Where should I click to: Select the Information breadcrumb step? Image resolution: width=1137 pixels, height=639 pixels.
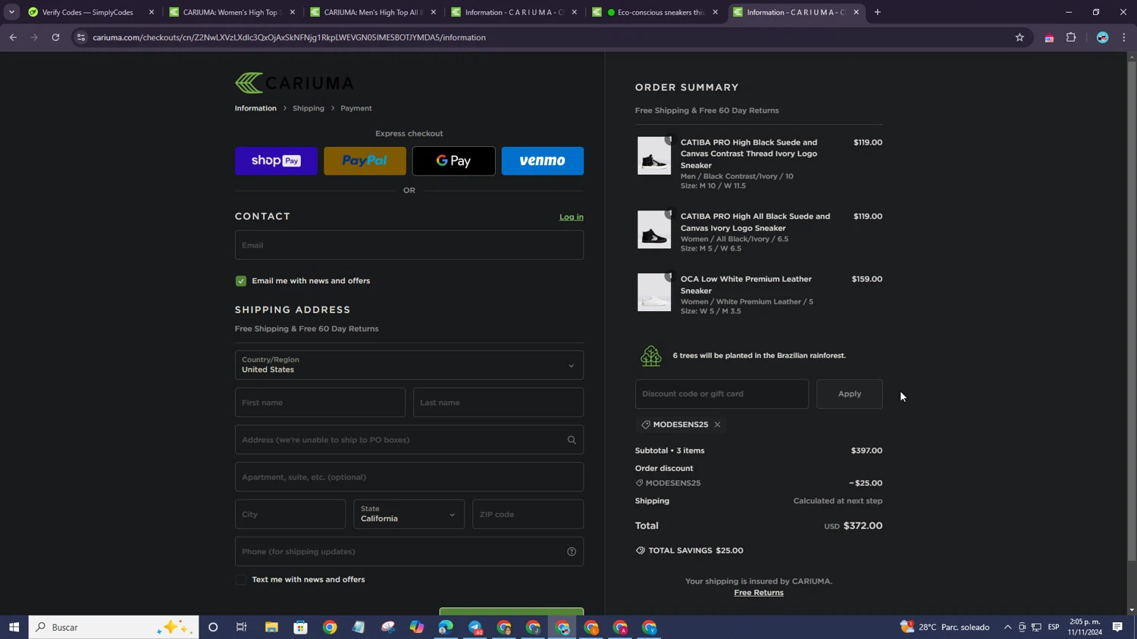(255, 108)
